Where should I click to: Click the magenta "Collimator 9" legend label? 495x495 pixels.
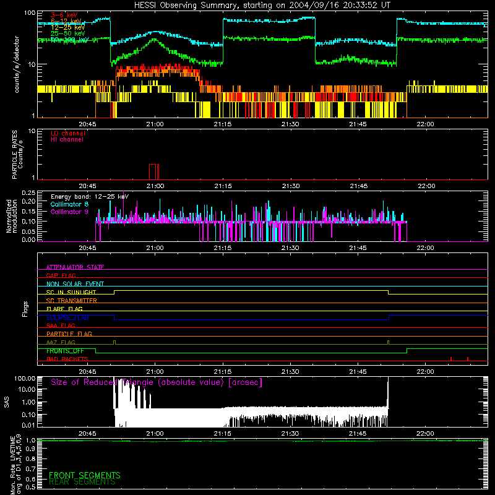(69, 212)
